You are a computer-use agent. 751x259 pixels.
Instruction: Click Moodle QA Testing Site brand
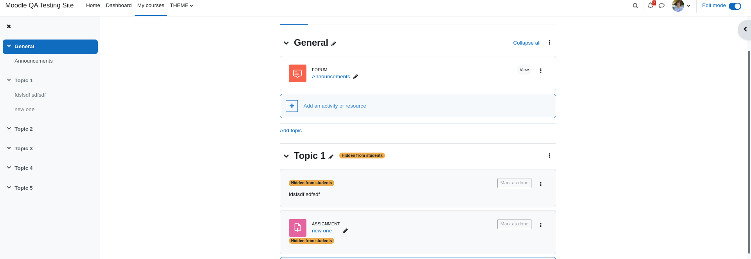pyautogui.click(x=40, y=5)
